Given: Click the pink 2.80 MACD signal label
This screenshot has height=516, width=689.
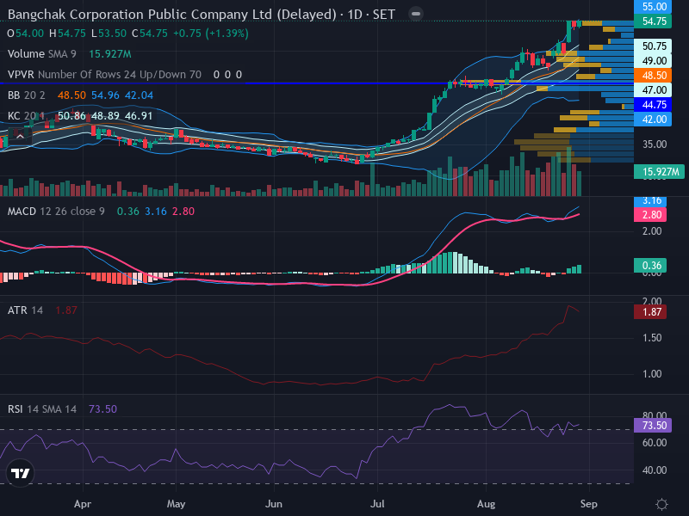Looking at the screenshot, I should pyautogui.click(x=650, y=214).
